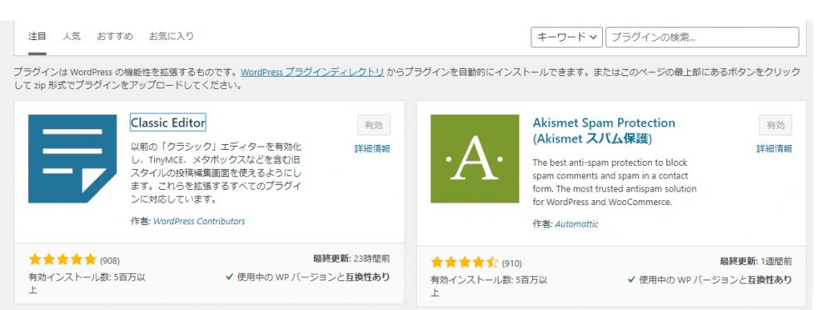Screen dimensions: 822x310
Task: Open the WordPress プラグインディレクトリ link
Action: coord(312,72)
